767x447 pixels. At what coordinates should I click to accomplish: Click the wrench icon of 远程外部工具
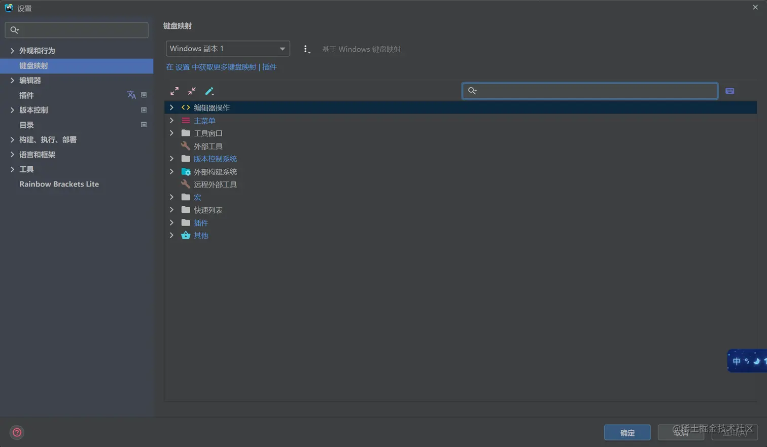186,184
